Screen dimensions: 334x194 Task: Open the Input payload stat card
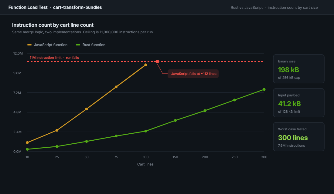point(299,103)
